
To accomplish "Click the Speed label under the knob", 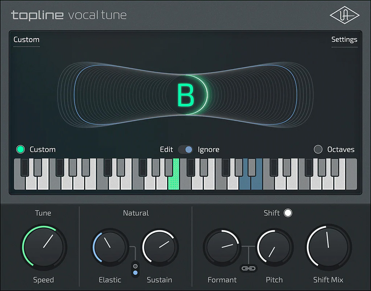I will click(x=44, y=280).
